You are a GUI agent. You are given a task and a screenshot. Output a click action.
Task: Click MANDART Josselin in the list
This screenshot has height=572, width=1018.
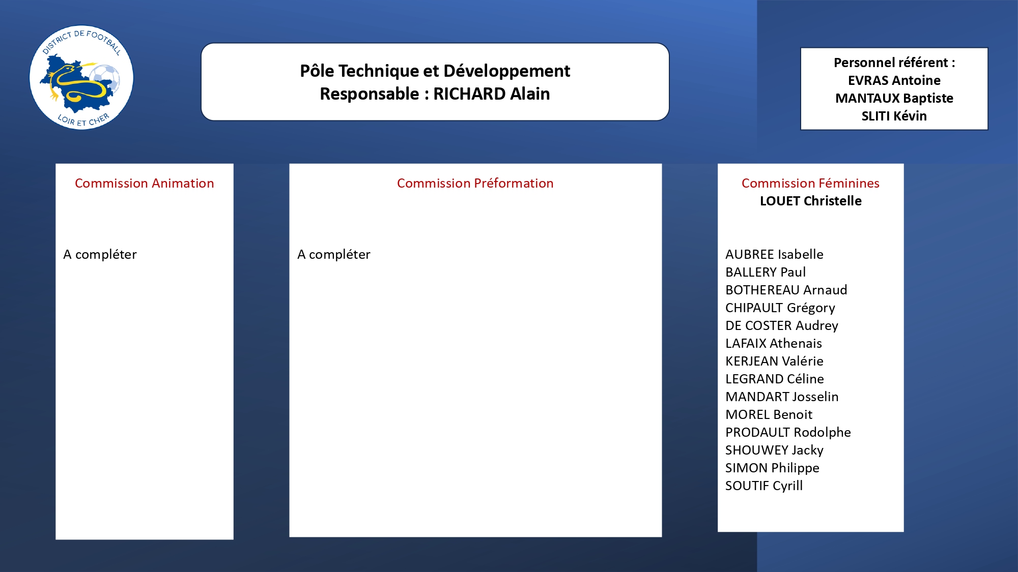point(782,397)
